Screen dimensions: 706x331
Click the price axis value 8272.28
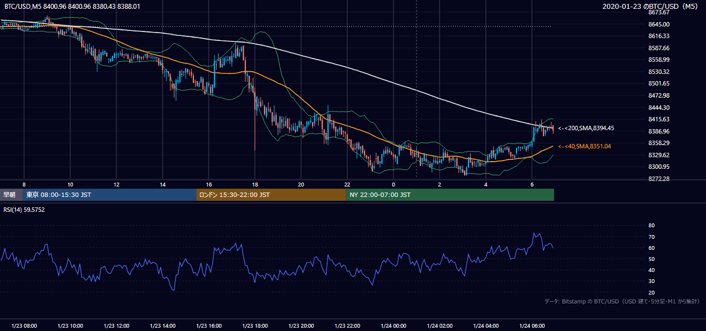coord(659,179)
